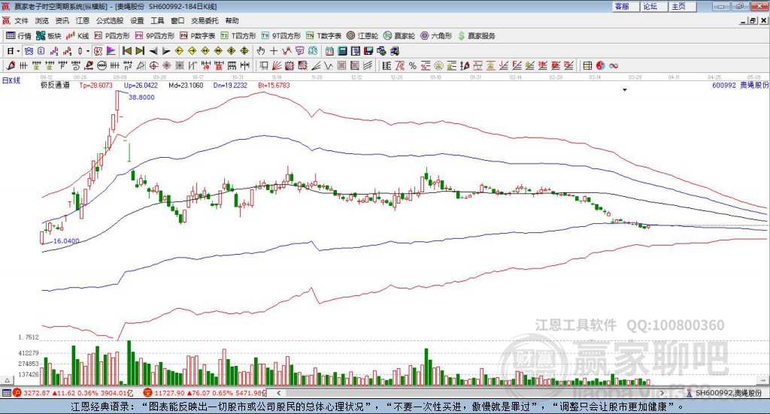Open 赢家服务 with dollar icon
Screen dimensions: 770x414
[476, 36]
